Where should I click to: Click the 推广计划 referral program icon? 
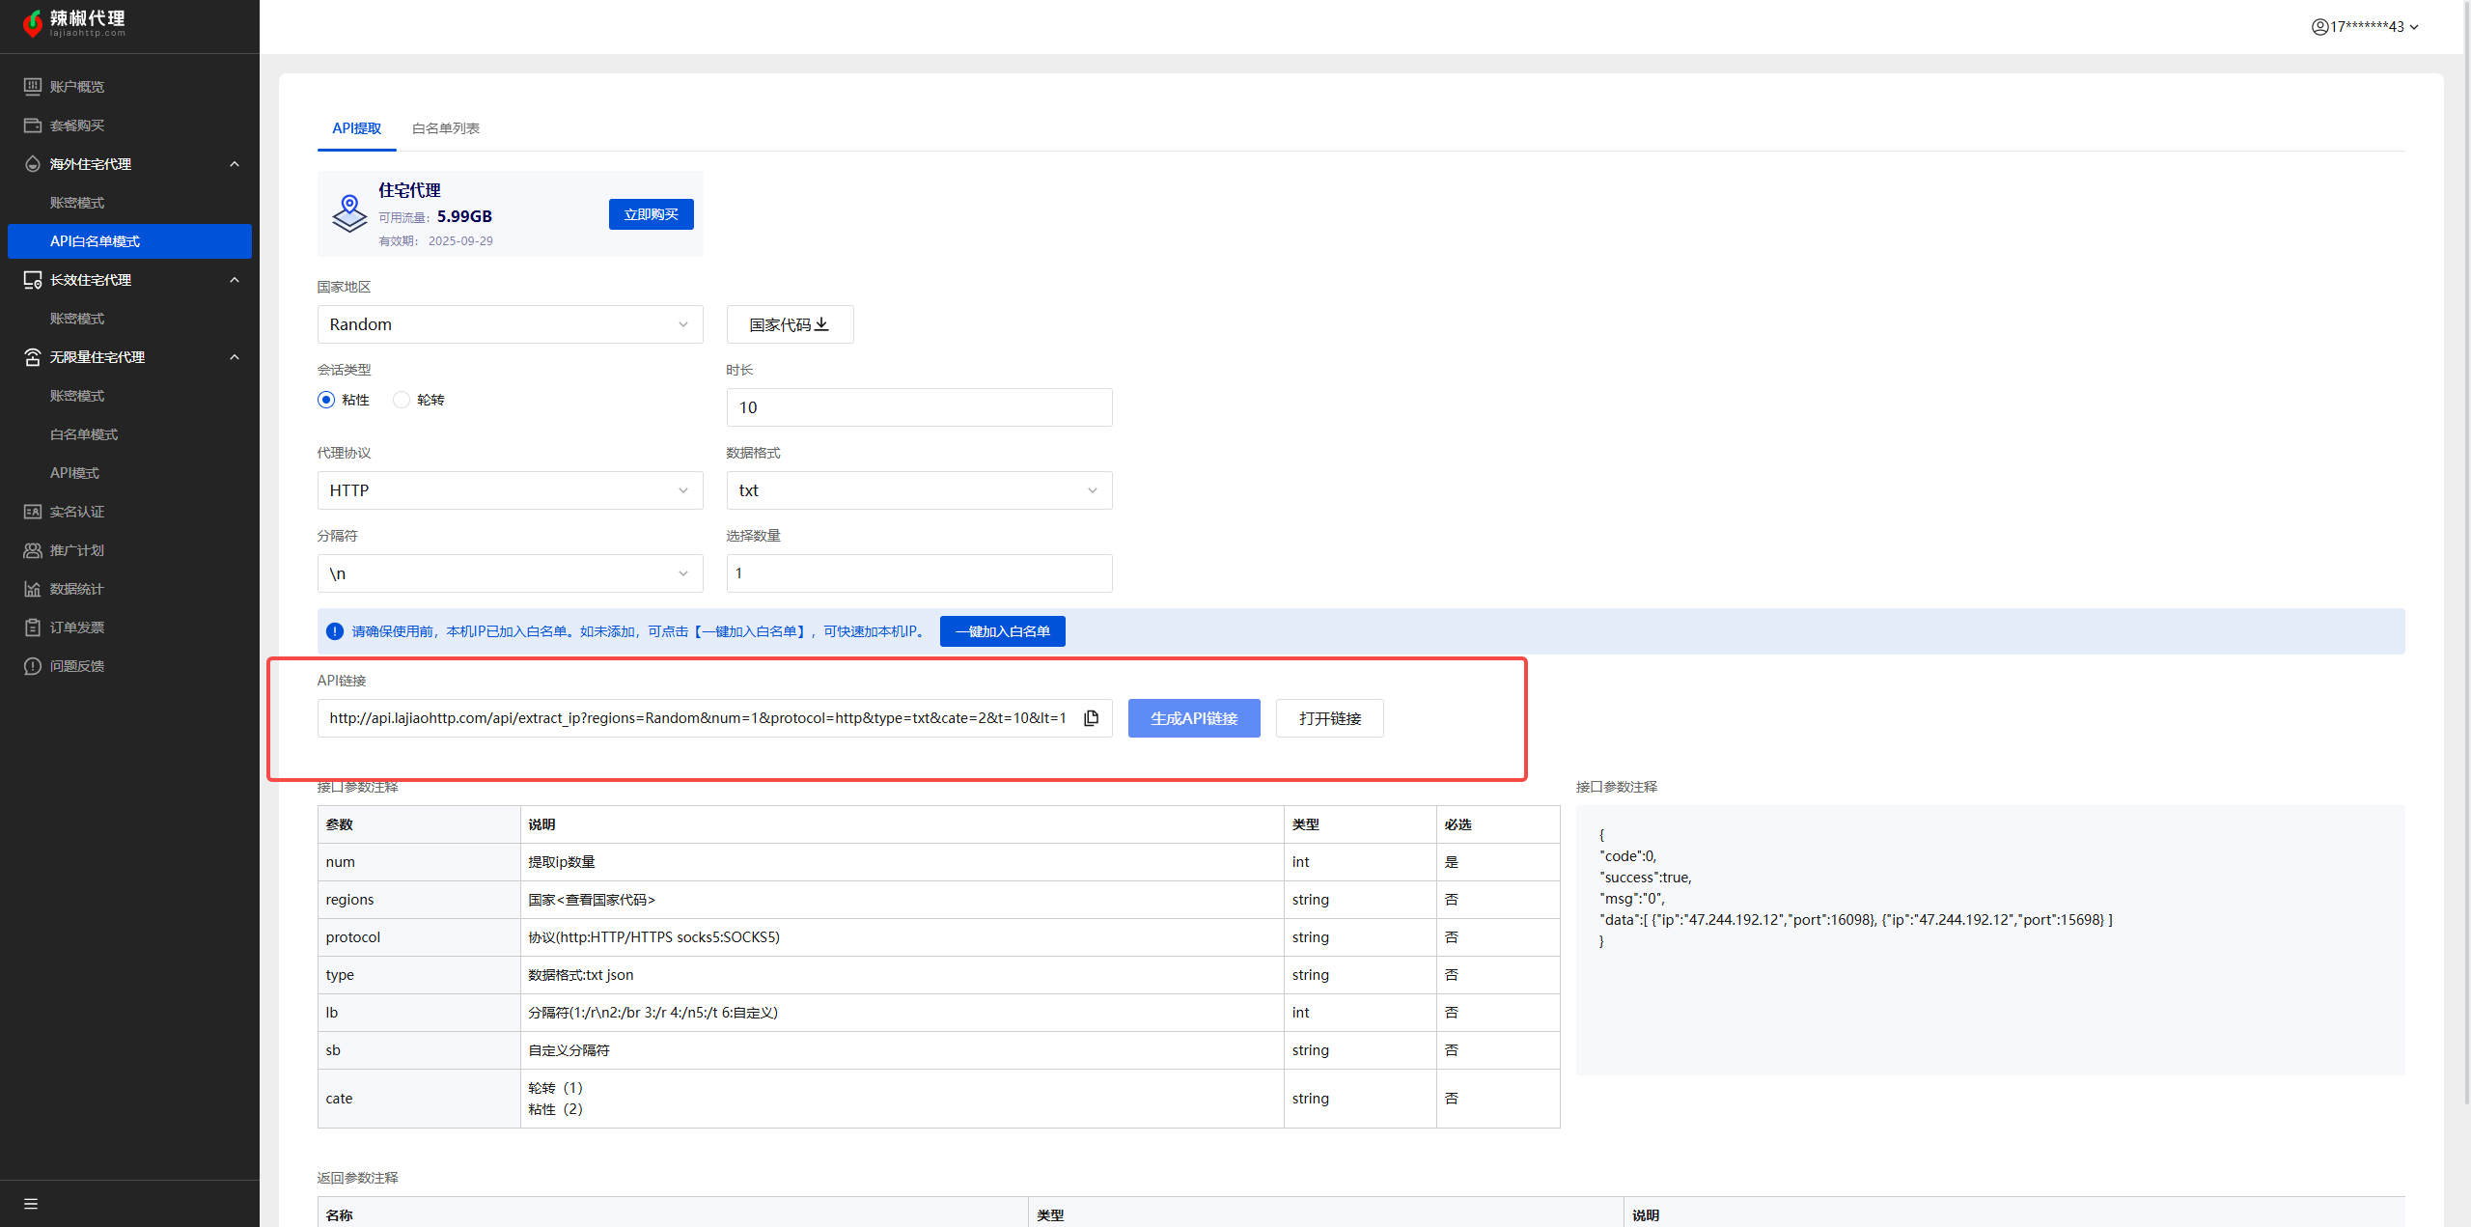[x=33, y=550]
